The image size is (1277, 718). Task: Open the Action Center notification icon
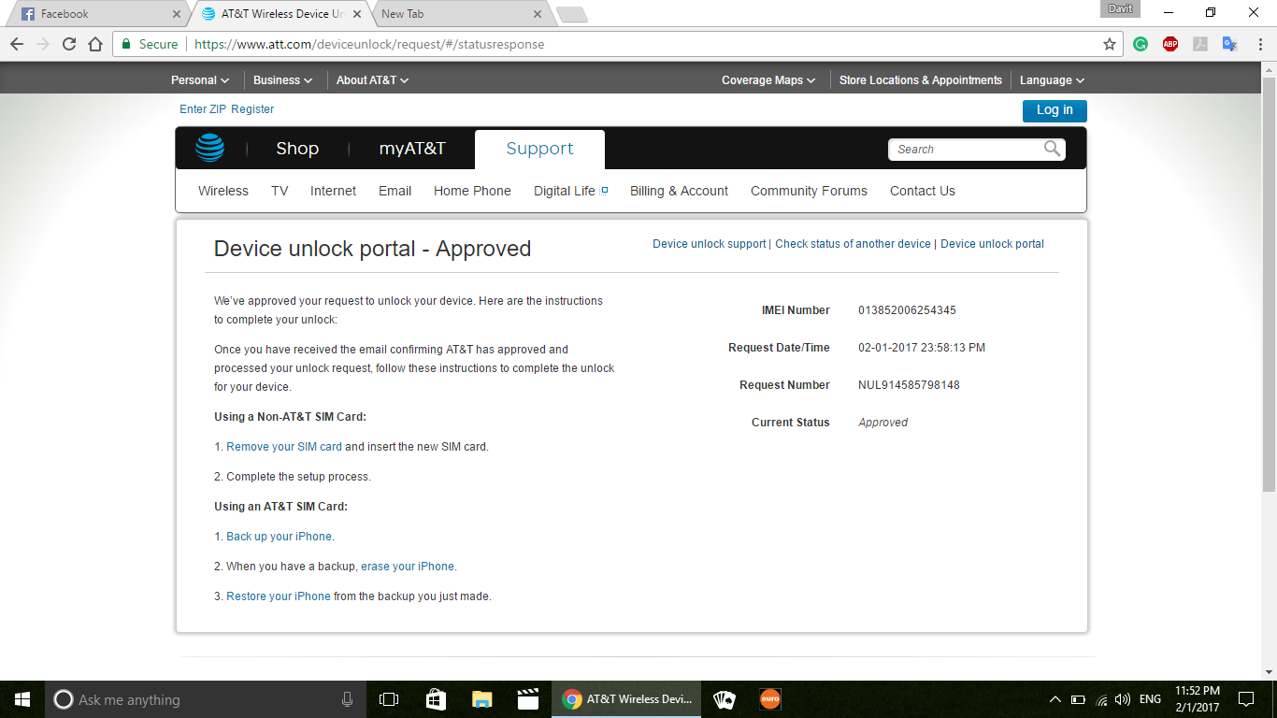click(1245, 699)
